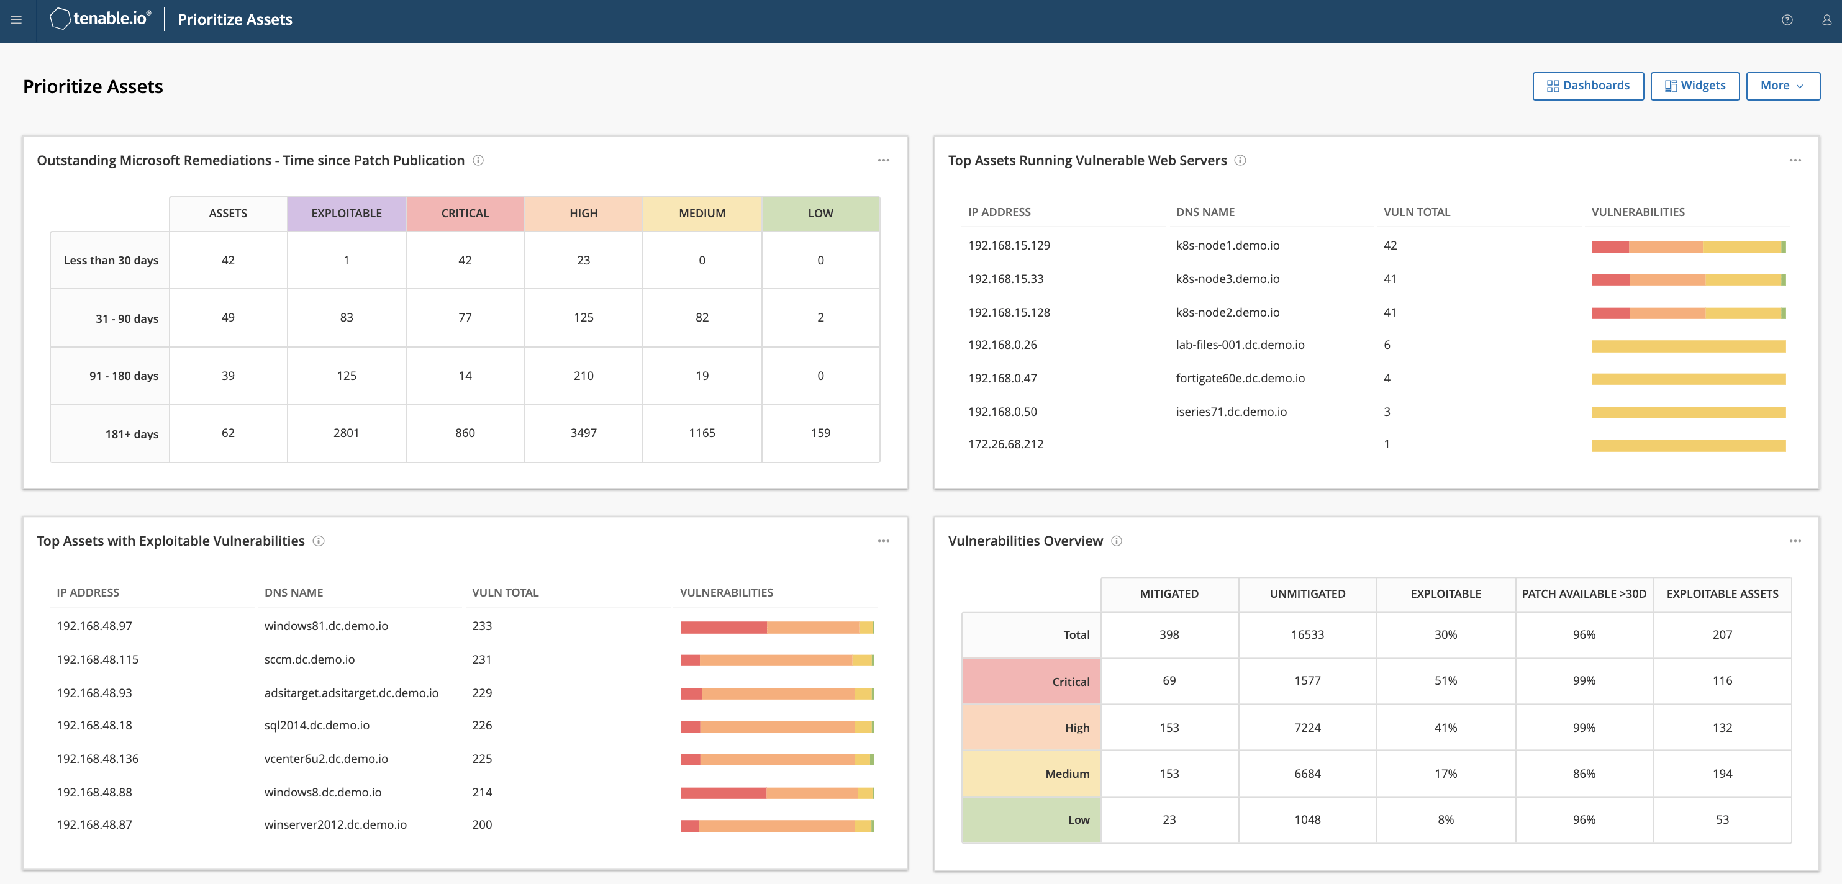The width and height of the screenshot is (1842, 884).
Task: Click info icon beside Top Assets Running Vulnerable Web Servers
Action: click(x=1241, y=160)
